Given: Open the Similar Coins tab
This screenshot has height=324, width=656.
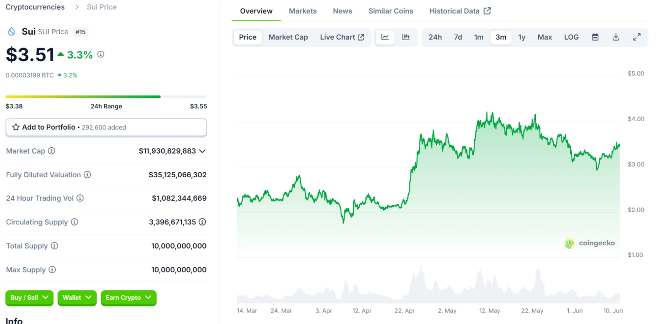Looking at the screenshot, I should (391, 11).
